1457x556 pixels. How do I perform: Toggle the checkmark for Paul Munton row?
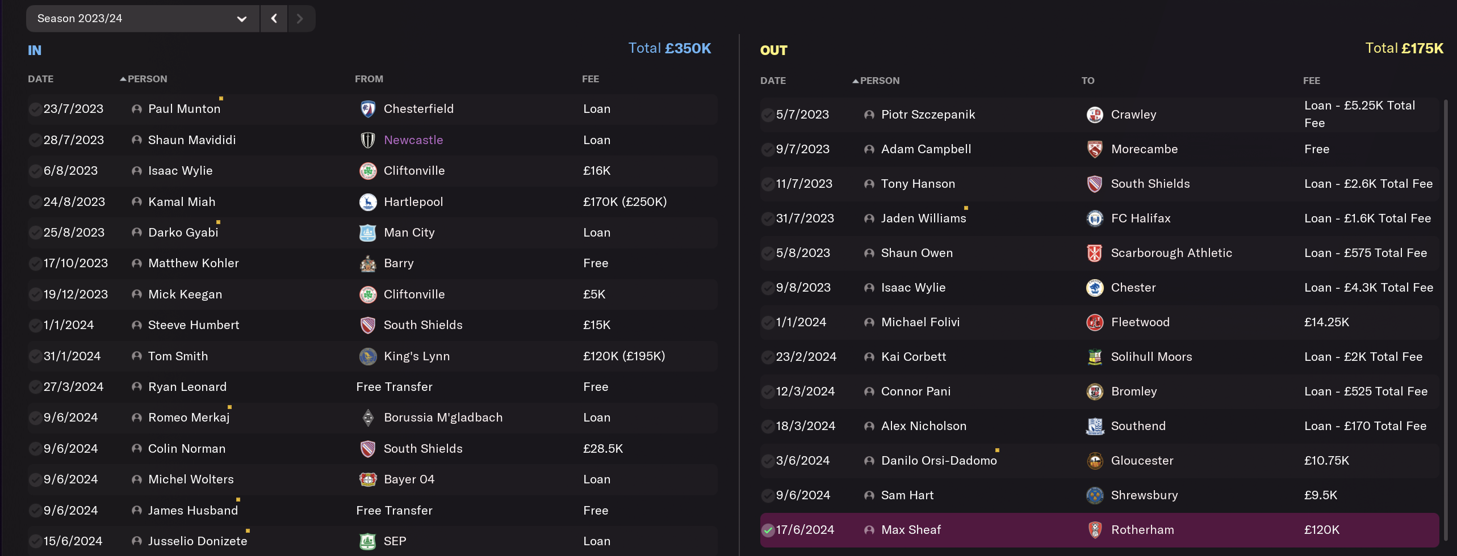[35, 109]
